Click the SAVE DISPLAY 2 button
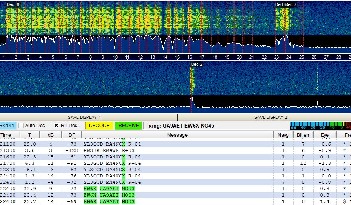The width and height of the screenshot is (351, 205). (271, 117)
